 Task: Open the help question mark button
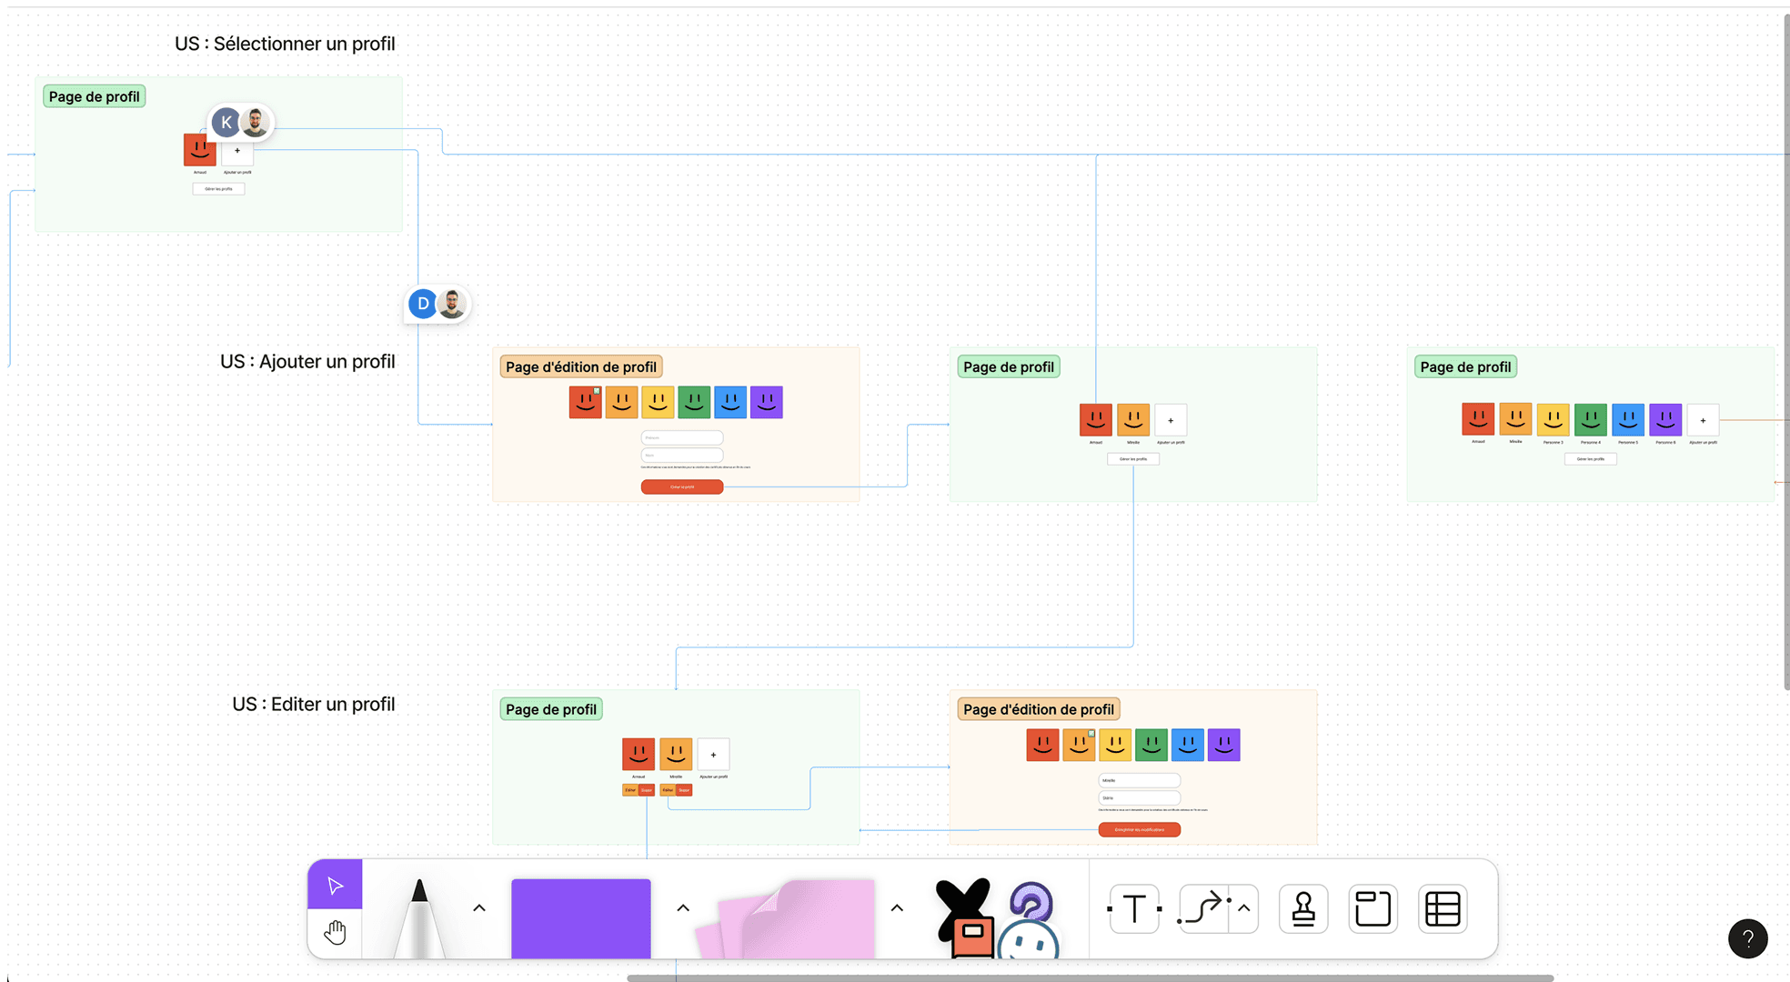click(x=1747, y=938)
